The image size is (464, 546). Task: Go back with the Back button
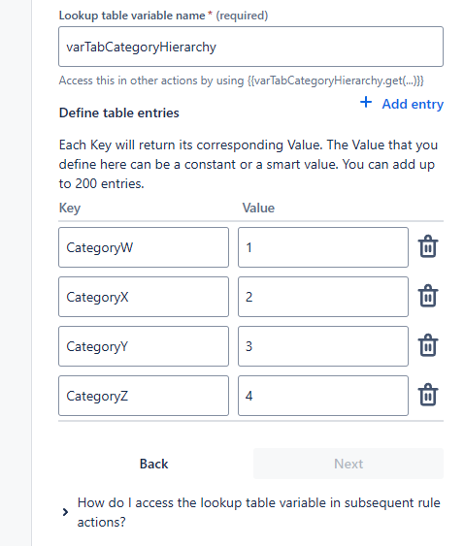(153, 464)
